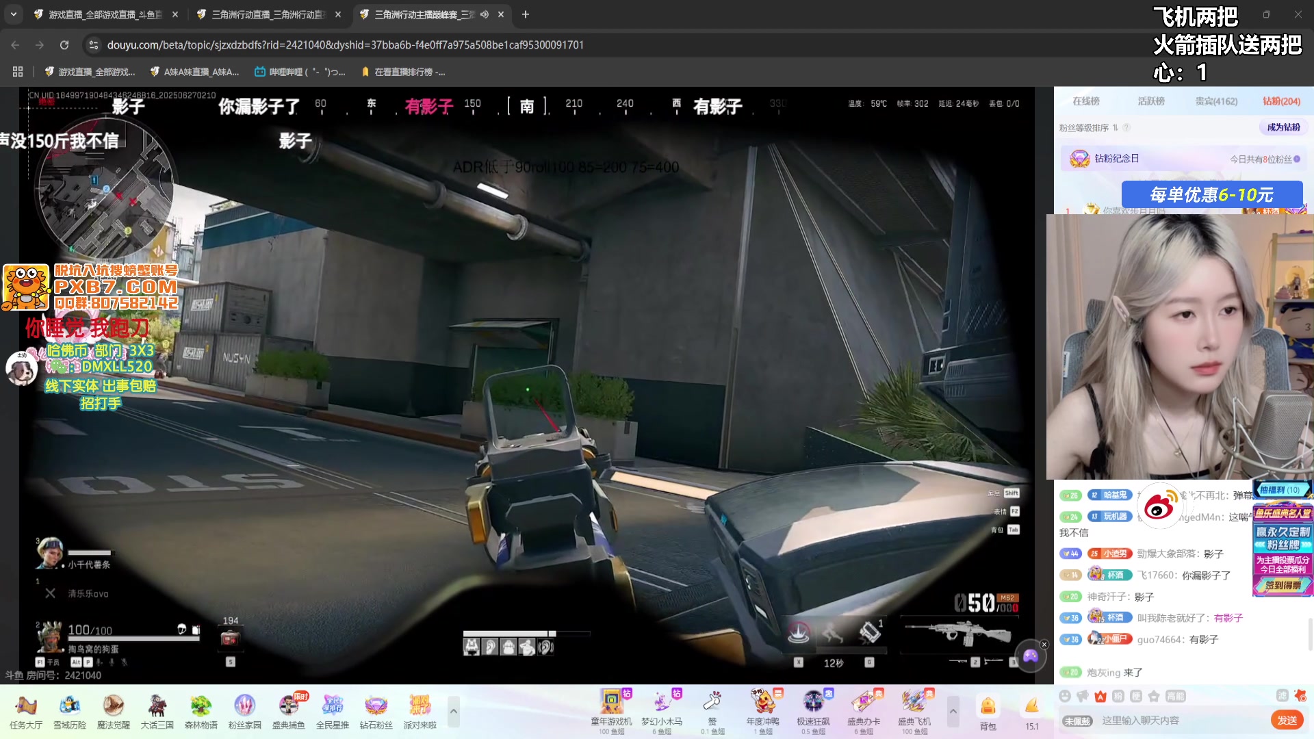Click the browser address bar URL
The width and height of the screenshot is (1314, 739).
click(345, 45)
